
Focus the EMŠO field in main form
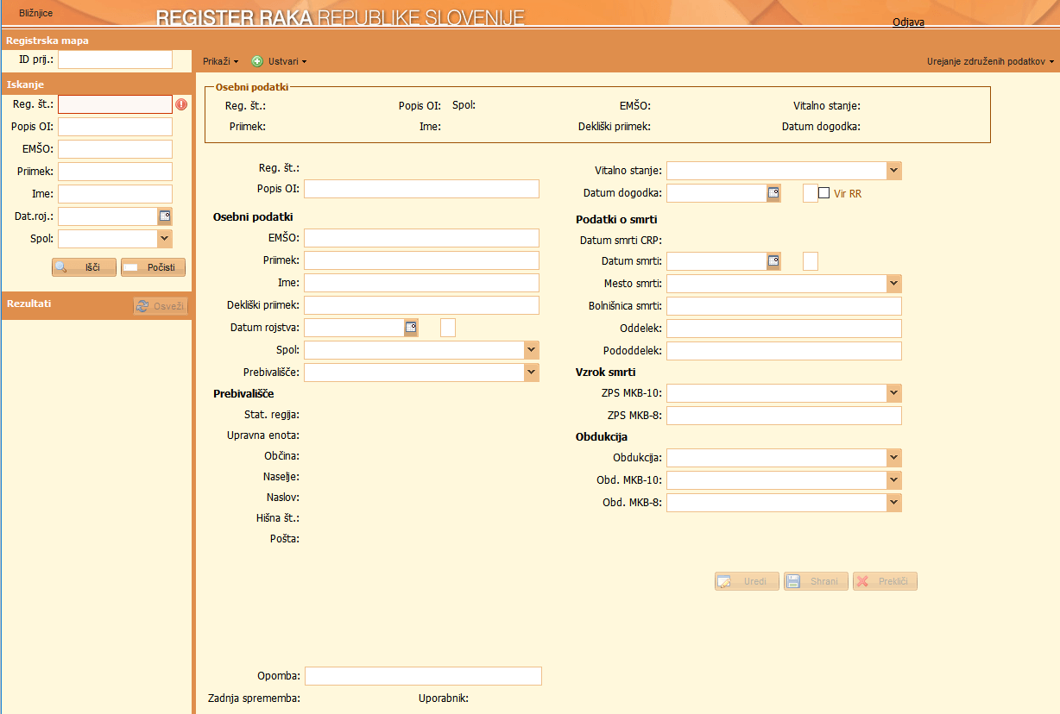(x=421, y=238)
